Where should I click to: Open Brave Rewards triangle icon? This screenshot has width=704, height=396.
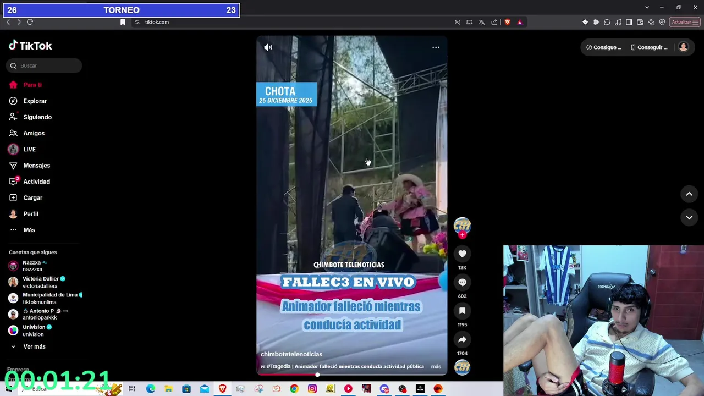[x=520, y=22]
